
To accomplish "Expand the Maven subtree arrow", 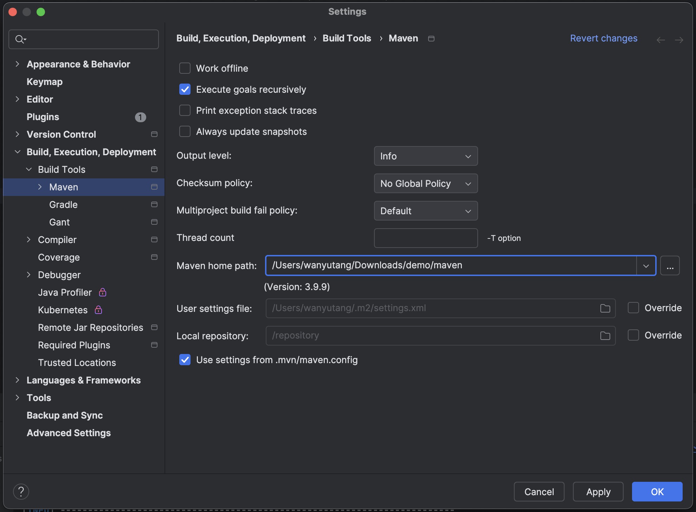I will [40, 187].
